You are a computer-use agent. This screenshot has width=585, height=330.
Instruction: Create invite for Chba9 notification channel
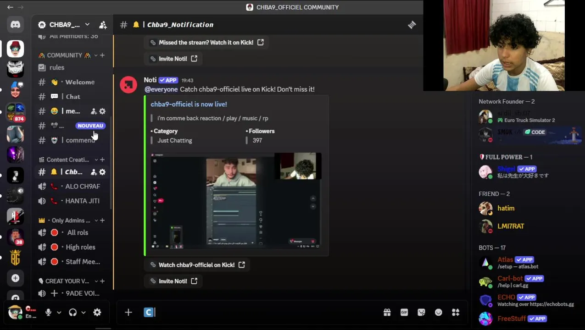pyautogui.click(x=94, y=172)
